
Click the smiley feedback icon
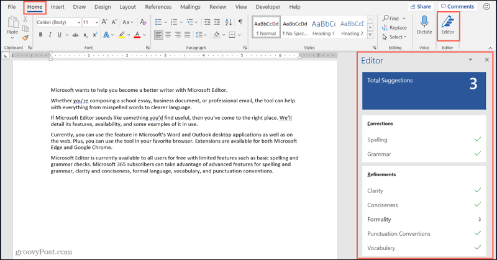click(x=487, y=6)
